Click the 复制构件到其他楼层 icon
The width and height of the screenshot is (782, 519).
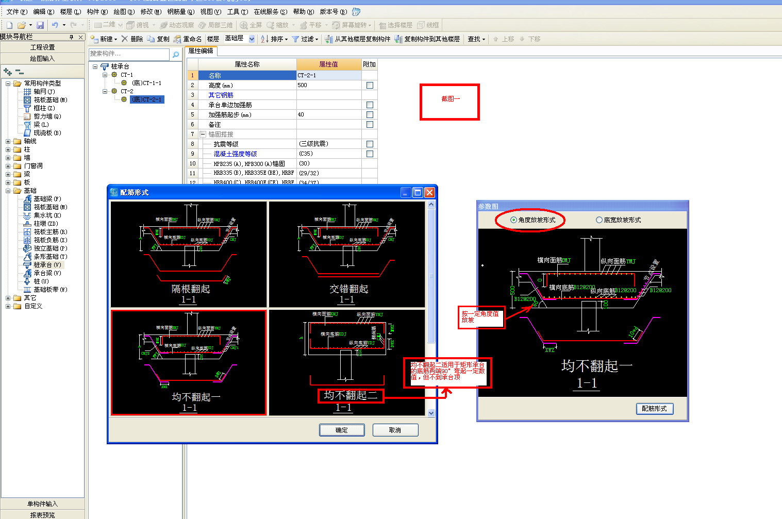pos(398,39)
